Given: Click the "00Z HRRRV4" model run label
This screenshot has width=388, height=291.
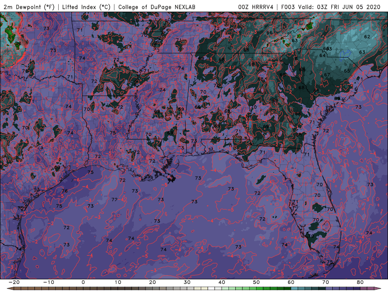Looking at the screenshot, I should click(256, 7).
